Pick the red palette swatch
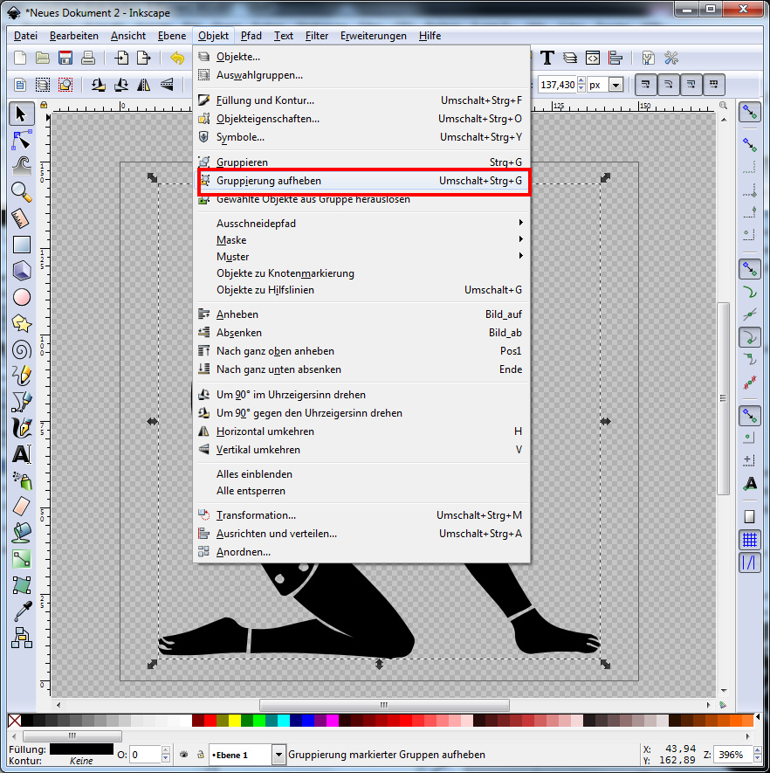 210,721
